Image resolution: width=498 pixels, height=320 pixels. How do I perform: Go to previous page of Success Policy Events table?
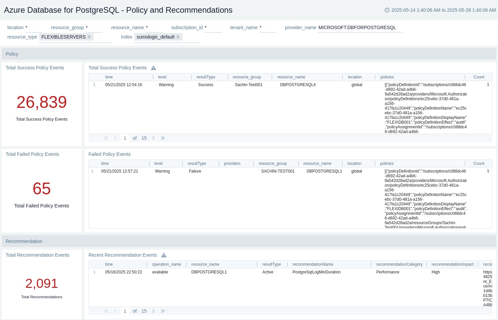coord(115,138)
